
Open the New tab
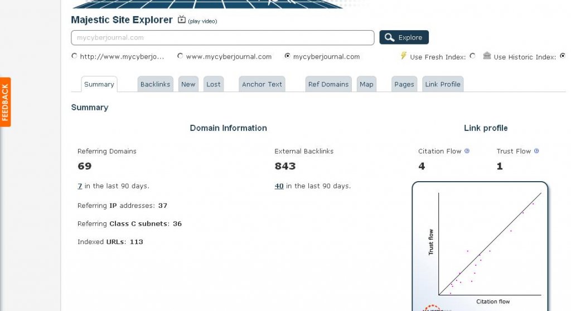[x=188, y=84]
